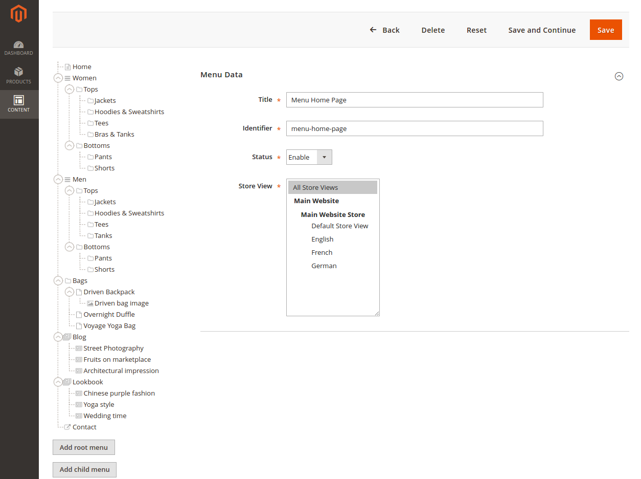641x479 pixels.
Task: Collapse the Bottoms node under Women
Action: tap(70, 146)
